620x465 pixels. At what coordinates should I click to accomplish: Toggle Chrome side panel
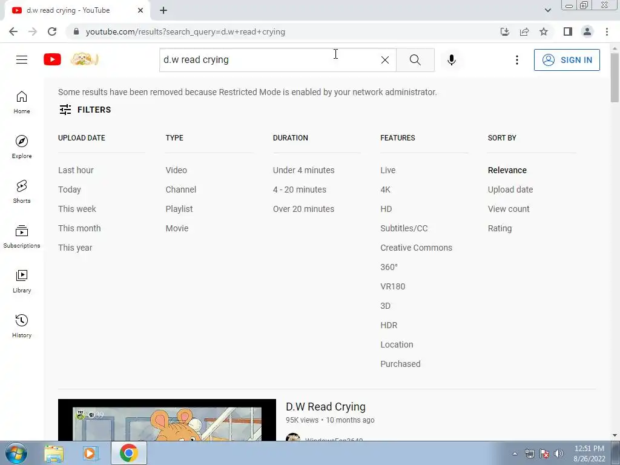coord(568,31)
